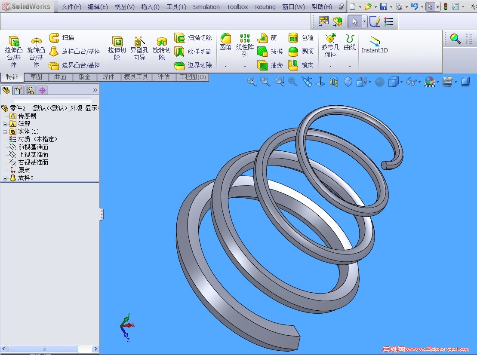Open the Save file icon in top toolbar

(x=384, y=6)
